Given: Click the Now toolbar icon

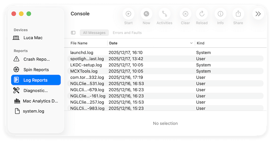Looking at the screenshot, I should tap(146, 14).
